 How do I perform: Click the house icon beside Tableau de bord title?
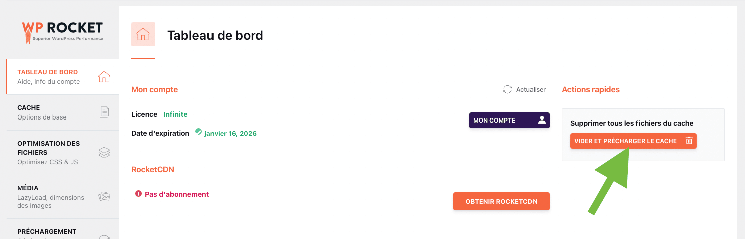143,35
